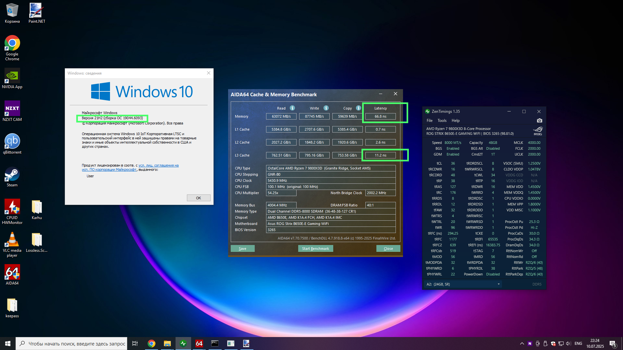The image size is (623, 350).
Task: Click the ZenTimings Speed 8000 MT/s value
Action: point(453,143)
